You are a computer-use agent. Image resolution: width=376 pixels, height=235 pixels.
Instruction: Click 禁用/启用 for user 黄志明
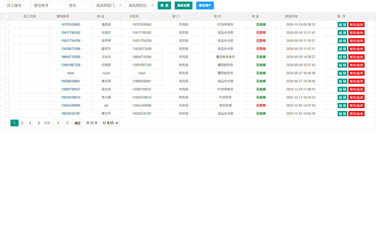[356, 81]
